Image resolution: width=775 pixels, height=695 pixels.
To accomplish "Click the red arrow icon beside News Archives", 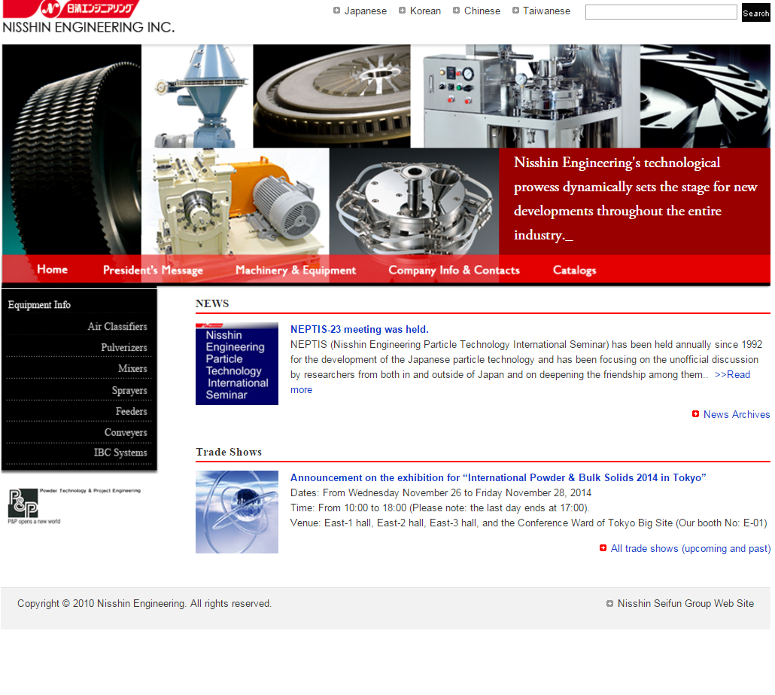I will [695, 414].
